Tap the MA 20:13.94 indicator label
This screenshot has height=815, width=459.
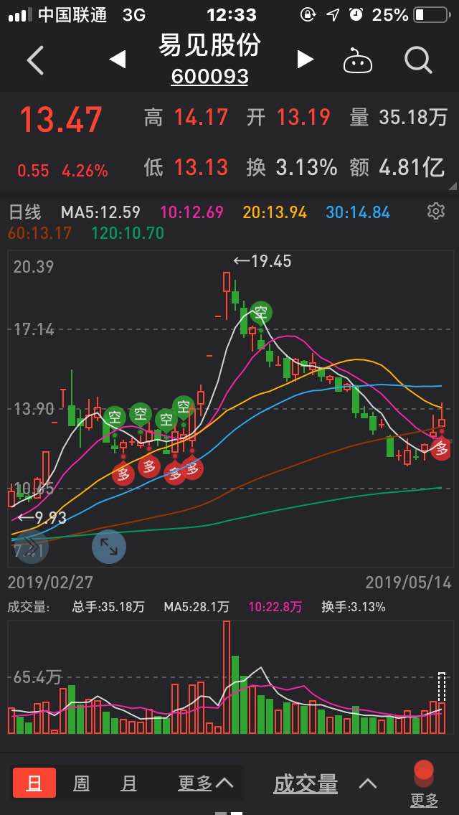coord(275,212)
